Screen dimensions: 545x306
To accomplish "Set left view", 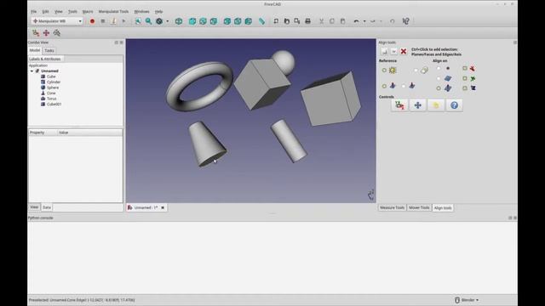I will pyautogui.click(x=248, y=21).
